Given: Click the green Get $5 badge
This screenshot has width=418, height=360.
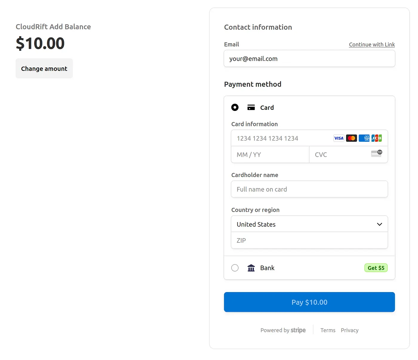Looking at the screenshot, I should [376, 268].
